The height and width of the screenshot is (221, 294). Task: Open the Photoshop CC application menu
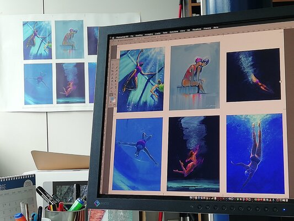(x=122, y=37)
